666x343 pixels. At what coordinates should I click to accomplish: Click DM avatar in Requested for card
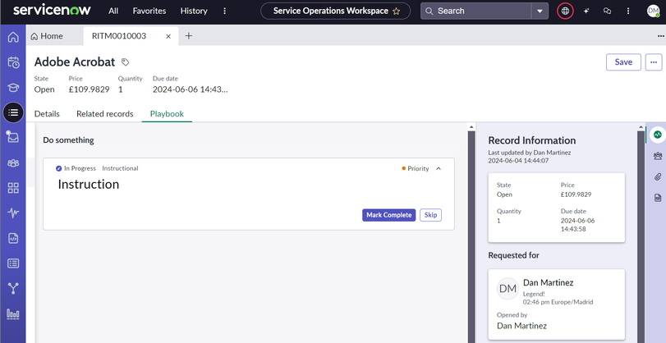pyautogui.click(x=508, y=289)
